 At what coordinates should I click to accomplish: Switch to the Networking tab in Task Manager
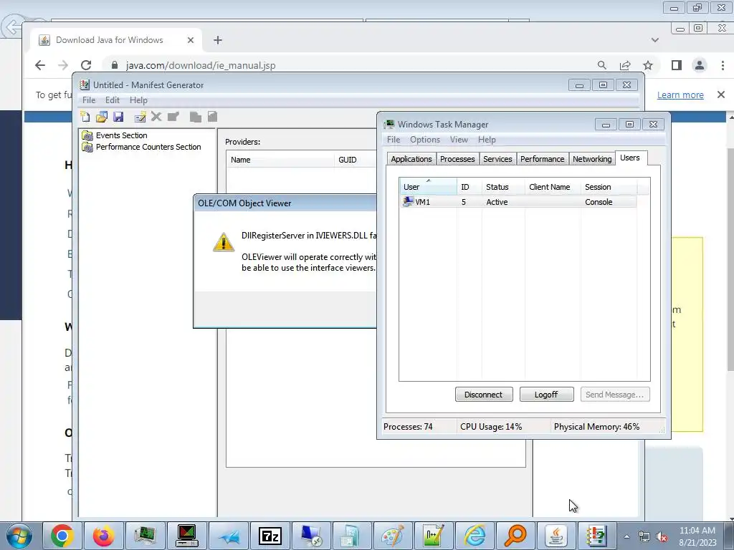click(x=592, y=159)
